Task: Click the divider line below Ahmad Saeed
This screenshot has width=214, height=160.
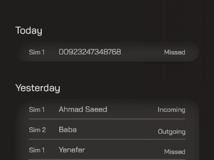Action: [x=107, y=119]
